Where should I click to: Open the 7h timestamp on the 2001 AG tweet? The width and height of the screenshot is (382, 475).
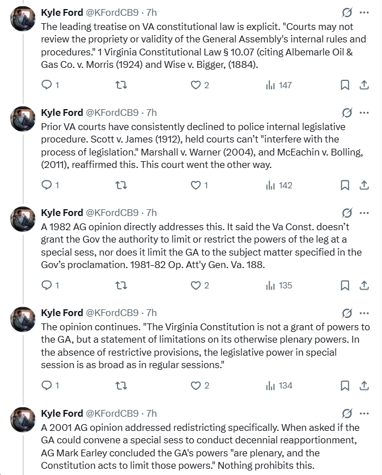coord(151,413)
